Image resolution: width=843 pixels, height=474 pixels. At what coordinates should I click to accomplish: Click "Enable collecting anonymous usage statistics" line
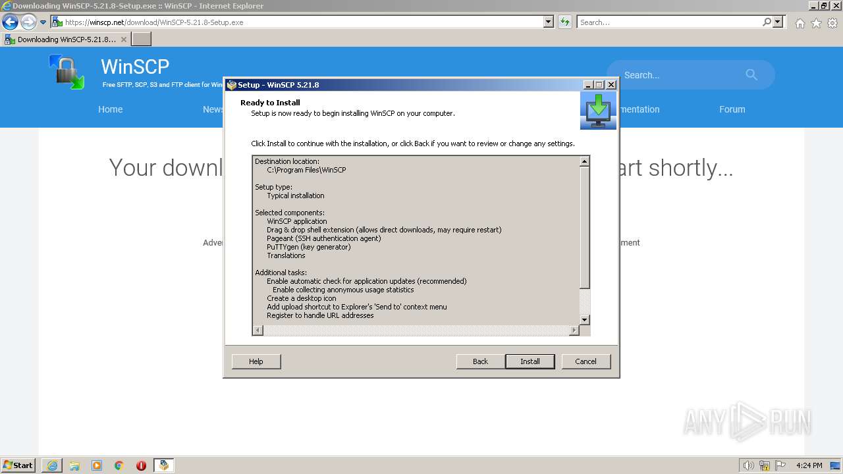343,290
